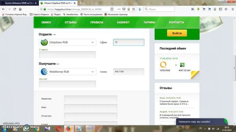Click Firefox icon in the taskbar
Screen dimensions: 236x132
click(x=69, y=129)
